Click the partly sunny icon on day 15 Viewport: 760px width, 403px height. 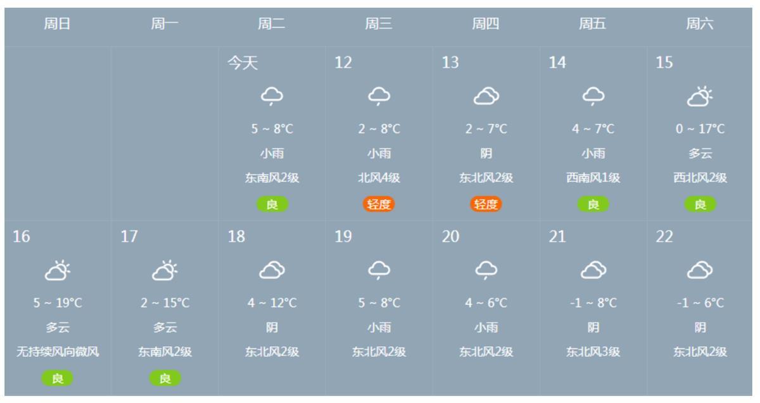click(x=699, y=95)
